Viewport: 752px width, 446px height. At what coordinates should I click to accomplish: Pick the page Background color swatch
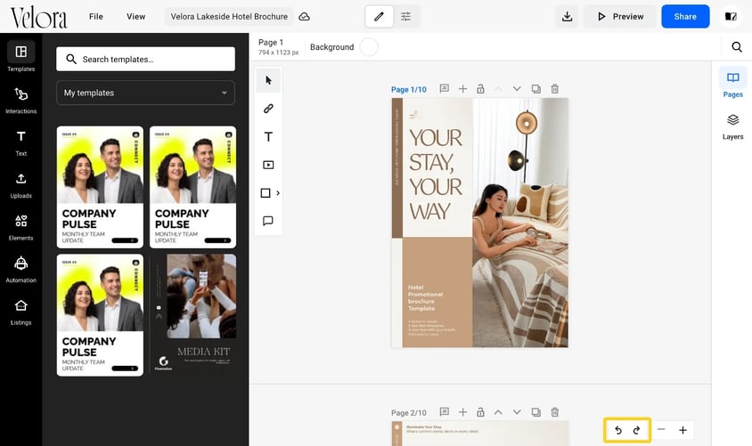369,47
